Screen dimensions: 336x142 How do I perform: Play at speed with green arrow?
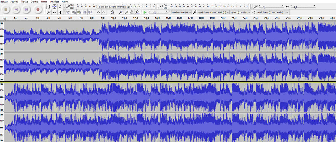click(145, 12)
